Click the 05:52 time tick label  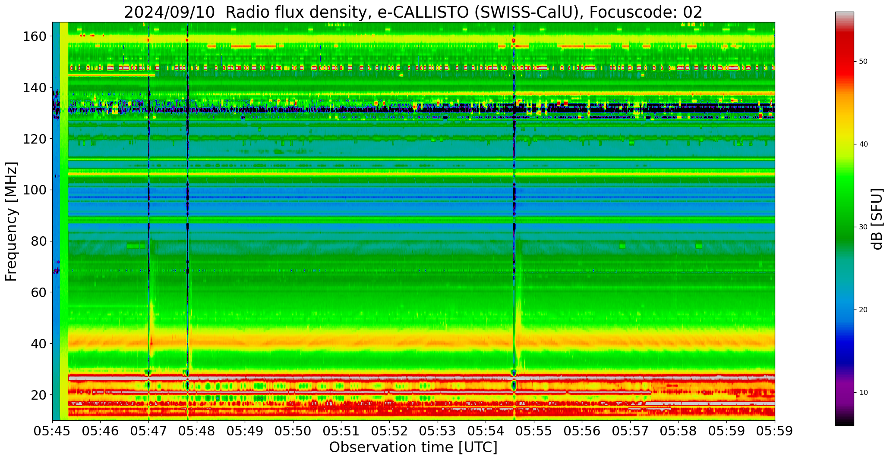click(390, 431)
